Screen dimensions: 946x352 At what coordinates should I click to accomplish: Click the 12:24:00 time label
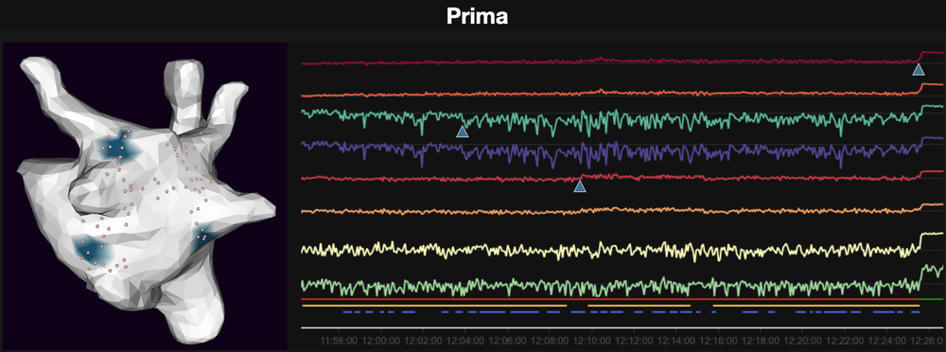[887, 342]
